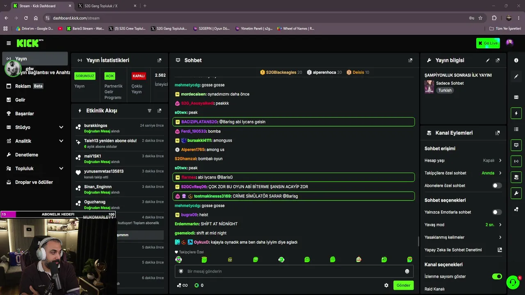Viewport: 525px width, 295px height.
Task: Send message with Gönder button
Action: tap(403, 285)
